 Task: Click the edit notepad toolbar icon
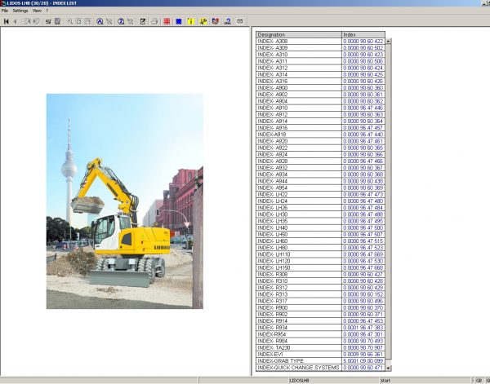(x=143, y=20)
